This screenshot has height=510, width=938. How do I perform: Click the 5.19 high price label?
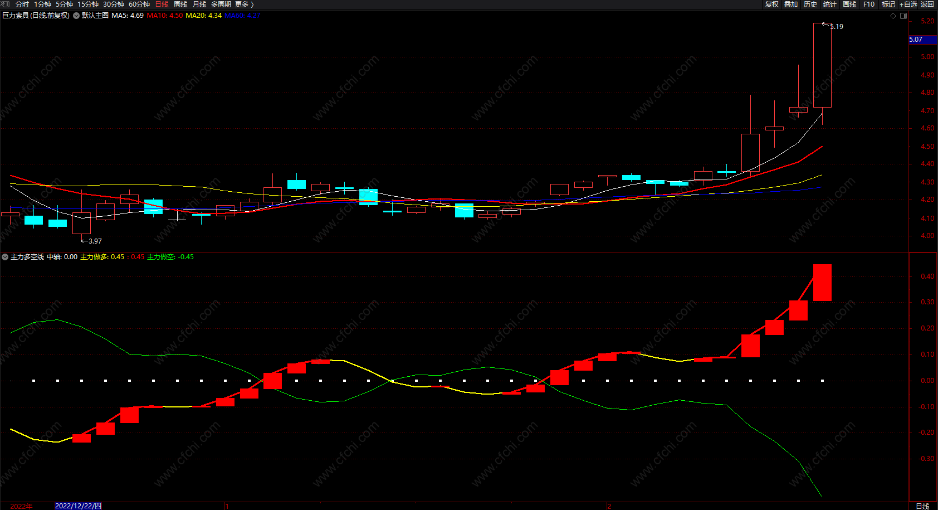tap(837, 27)
